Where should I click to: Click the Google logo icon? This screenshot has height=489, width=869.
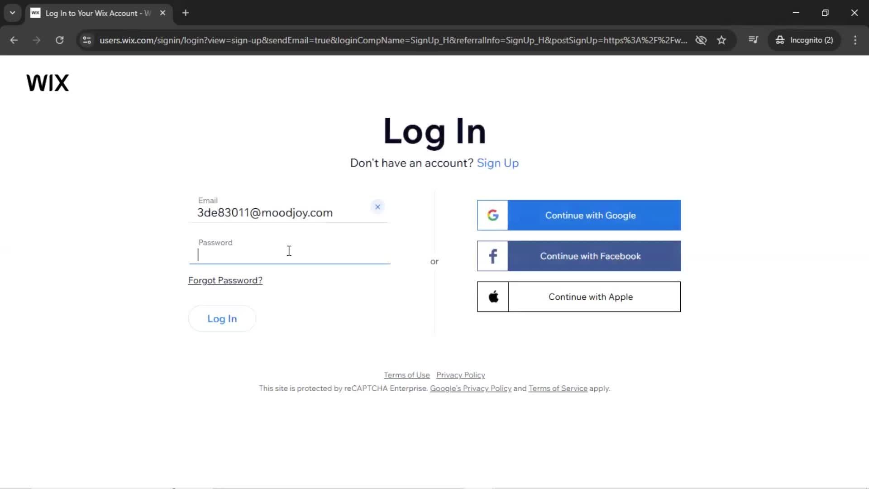point(493,215)
